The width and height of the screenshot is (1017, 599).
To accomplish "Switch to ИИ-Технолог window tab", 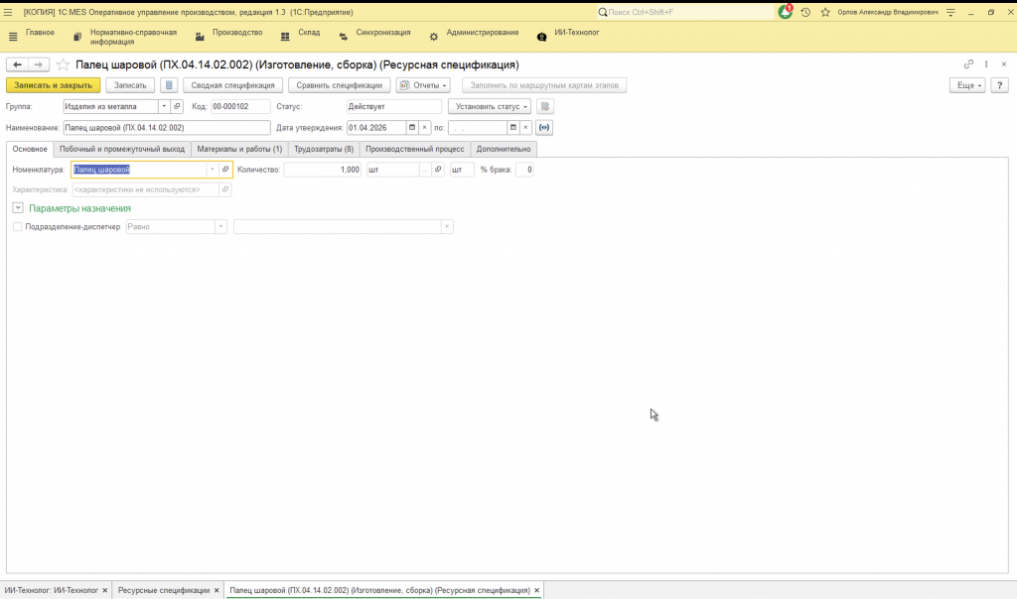I will [52, 591].
